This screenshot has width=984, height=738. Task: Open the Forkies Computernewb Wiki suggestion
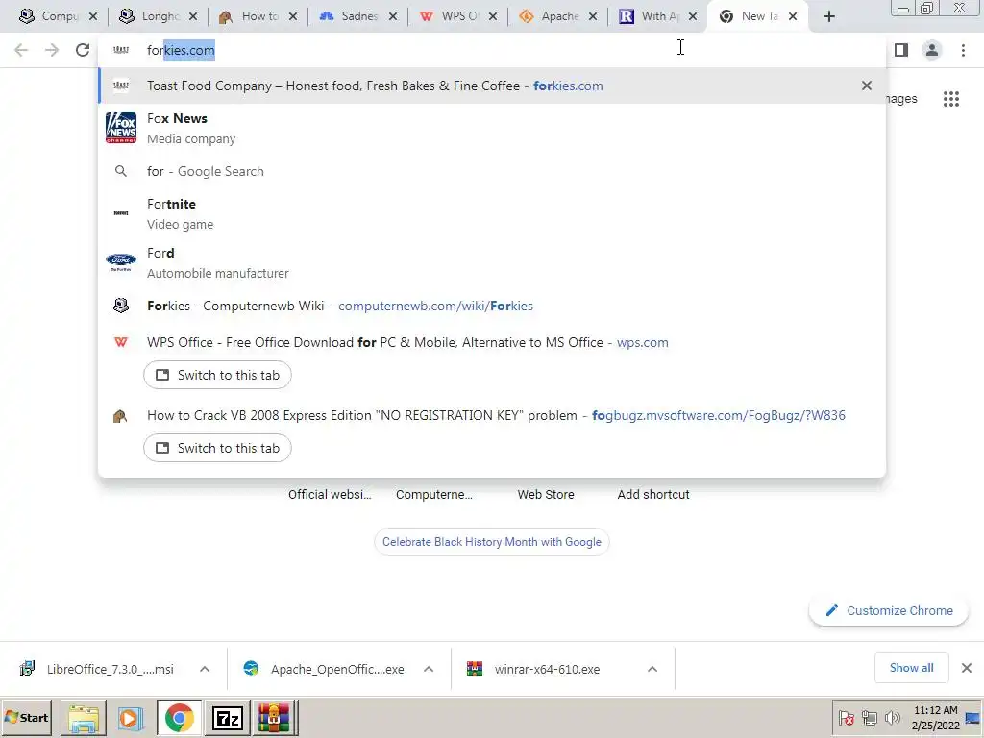pyautogui.click(x=492, y=306)
